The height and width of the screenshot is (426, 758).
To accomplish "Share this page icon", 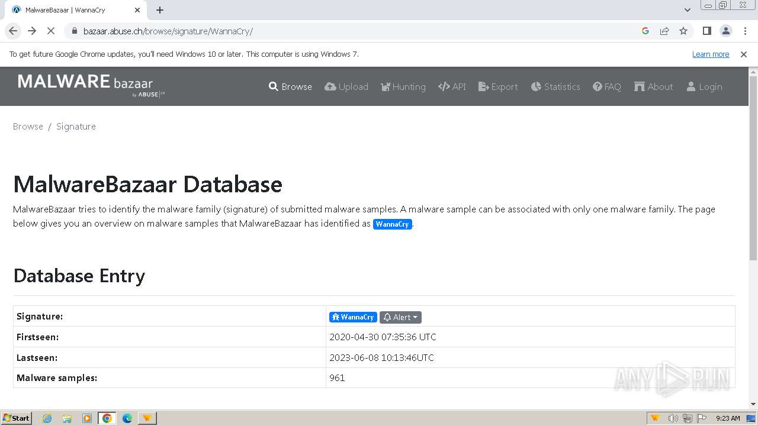I will coord(664,31).
